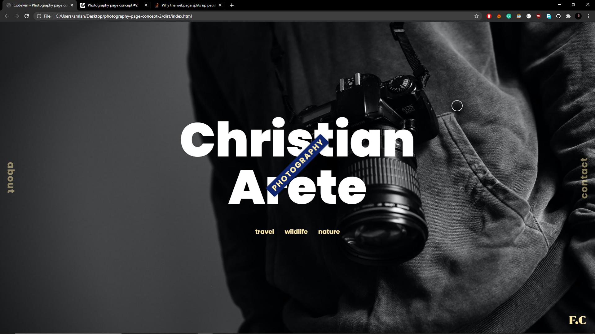
Task: Bookmark this page with the star icon
Action: [477, 16]
